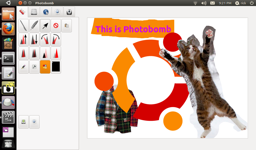
Task: Open the text editor in launcher
Action: pyautogui.click(x=8, y=73)
